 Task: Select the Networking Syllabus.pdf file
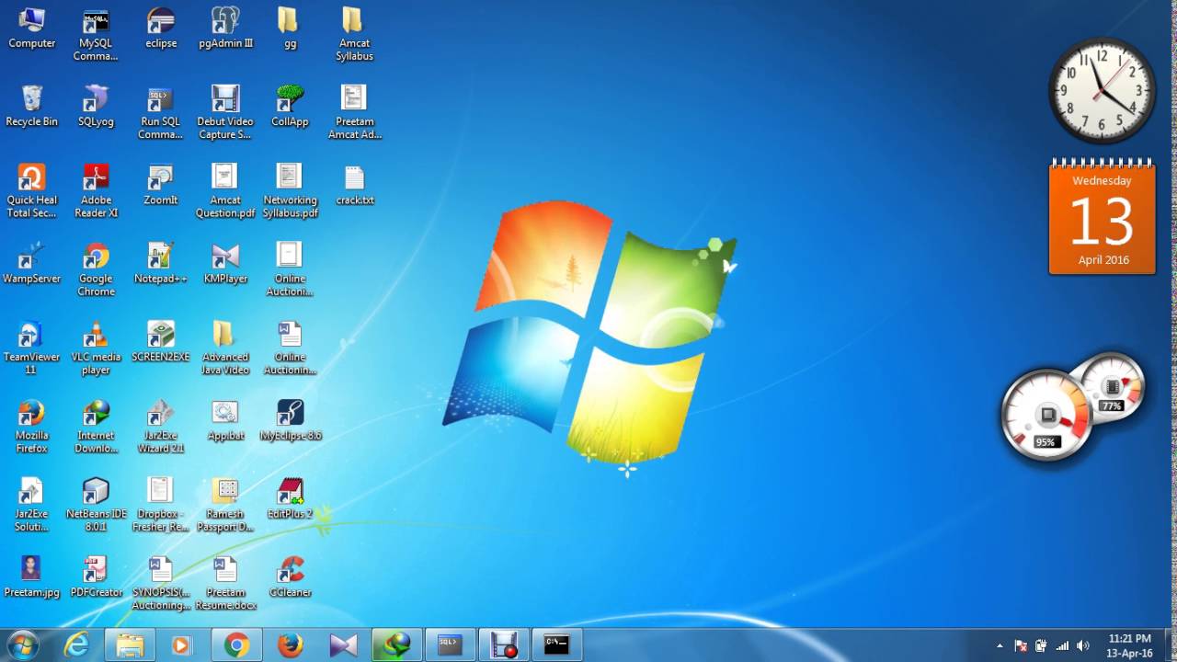pos(290,191)
